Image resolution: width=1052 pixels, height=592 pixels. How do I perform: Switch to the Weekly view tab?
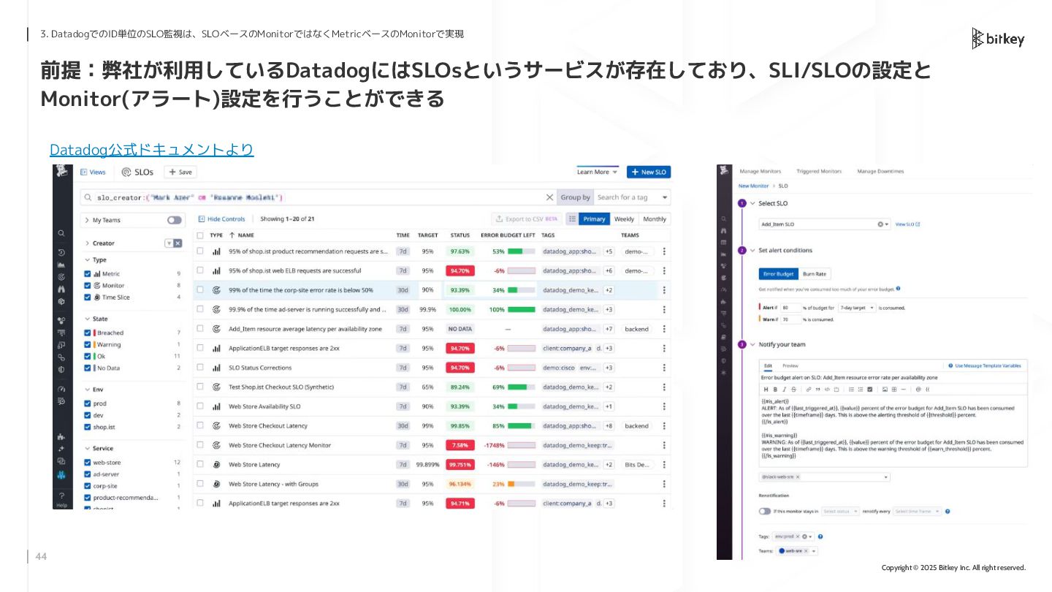pos(624,219)
